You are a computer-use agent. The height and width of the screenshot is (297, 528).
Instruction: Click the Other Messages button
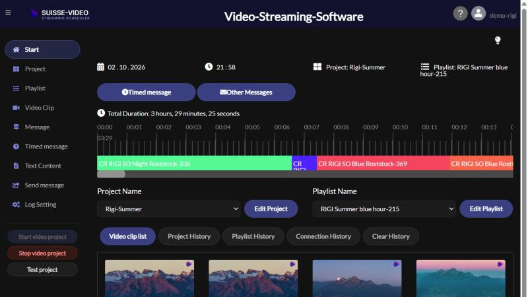click(x=246, y=92)
